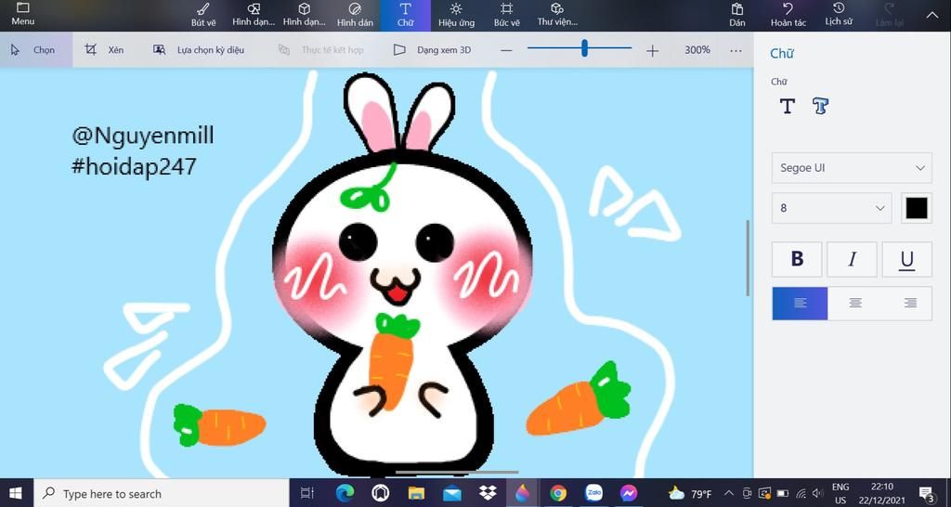Open the Wi-Fi network flyout

point(801,493)
